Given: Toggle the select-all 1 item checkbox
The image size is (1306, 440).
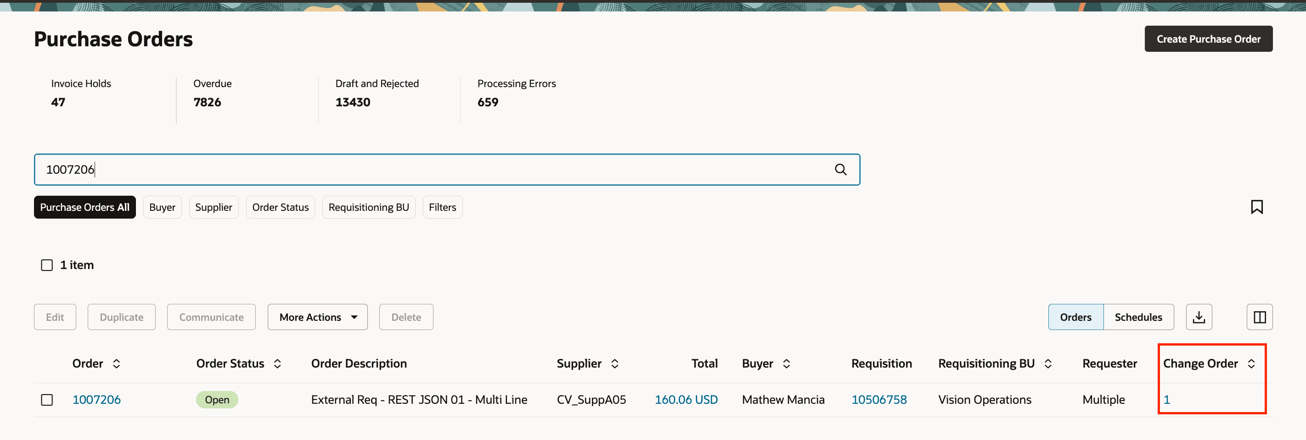Looking at the screenshot, I should [47, 265].
